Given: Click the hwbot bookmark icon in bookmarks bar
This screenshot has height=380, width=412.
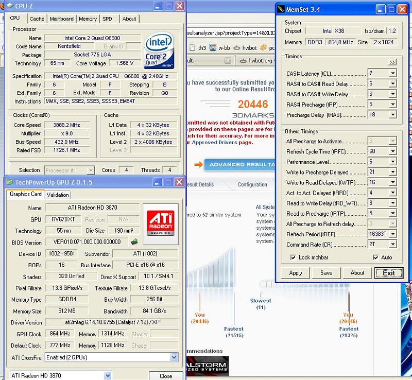Looking at the screenshot, I should point(237,48).
